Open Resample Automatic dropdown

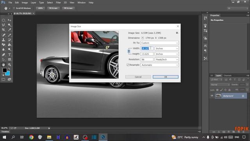click(160, 65)
